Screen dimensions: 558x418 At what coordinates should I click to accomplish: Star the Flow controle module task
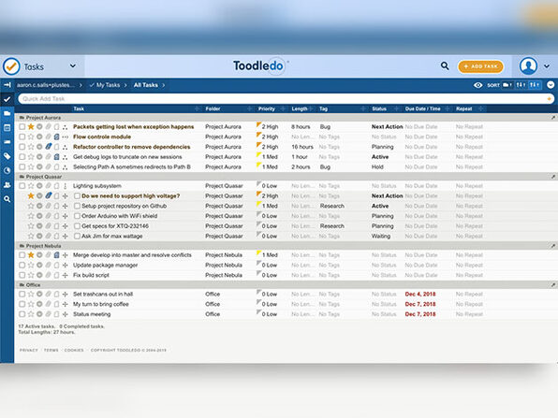pos(31,137)
